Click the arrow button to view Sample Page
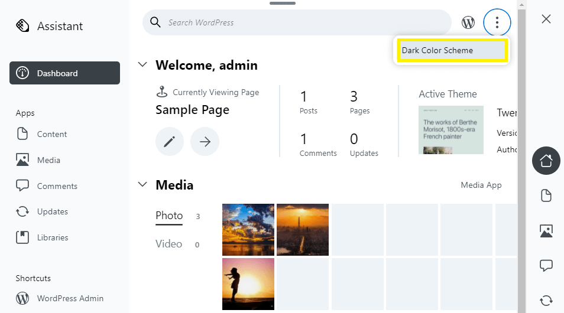Viewport: 564px width, 313px height. tap(205, 142)
